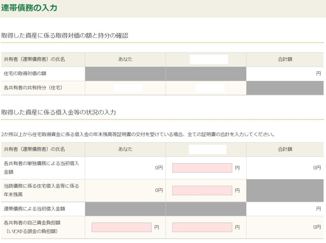Click the 住宅の取得対価の額 row label
The width and height of the screenshot is (326, 243).
[x=25, y=73]
